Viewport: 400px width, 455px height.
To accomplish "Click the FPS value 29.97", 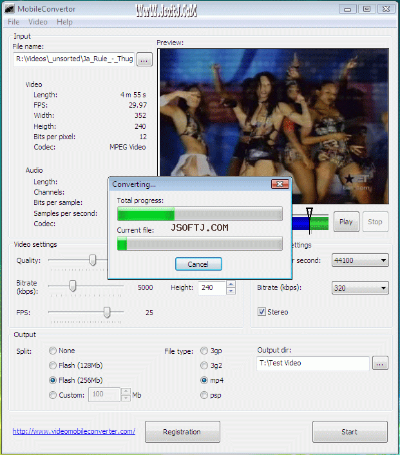I will click(x=138, y=105).
